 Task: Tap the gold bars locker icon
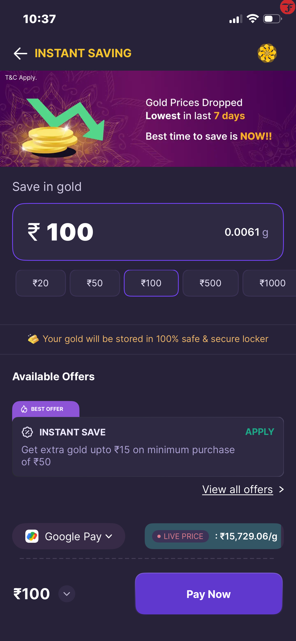[x=33, y=339]
